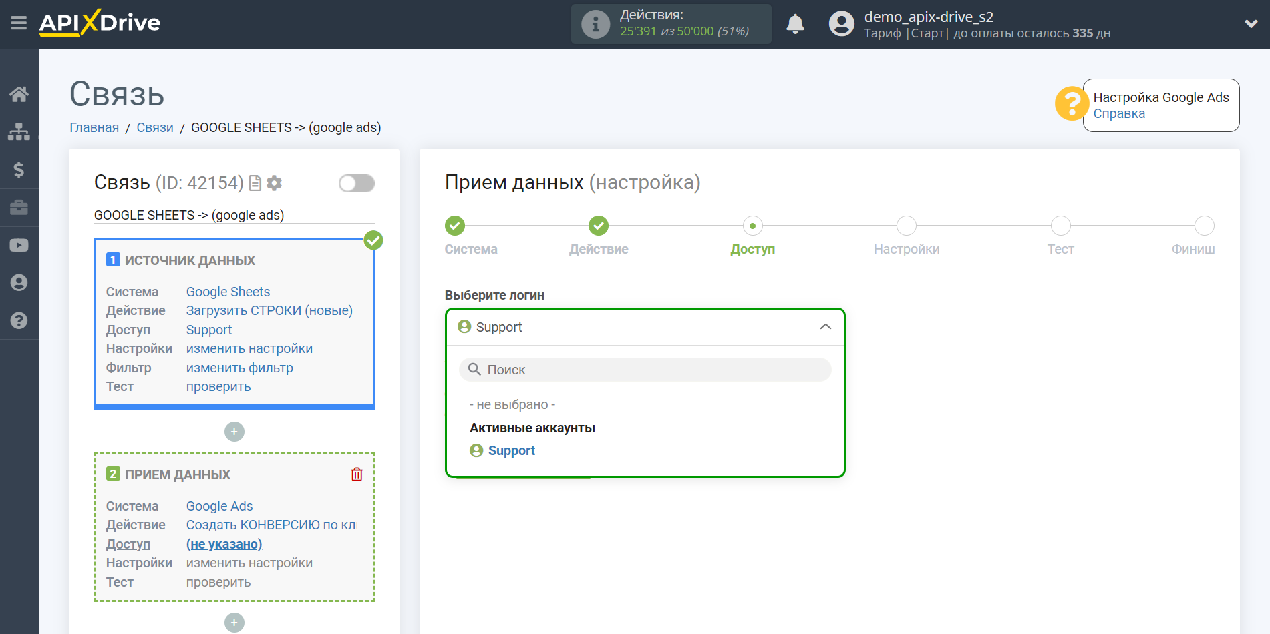The image size is (1270, 634).
Task: Open help question sidebar icon
Action: coord(19,320)
